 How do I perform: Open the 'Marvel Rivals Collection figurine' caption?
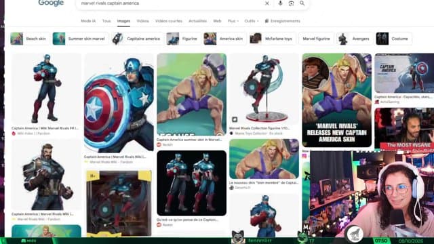259,128
